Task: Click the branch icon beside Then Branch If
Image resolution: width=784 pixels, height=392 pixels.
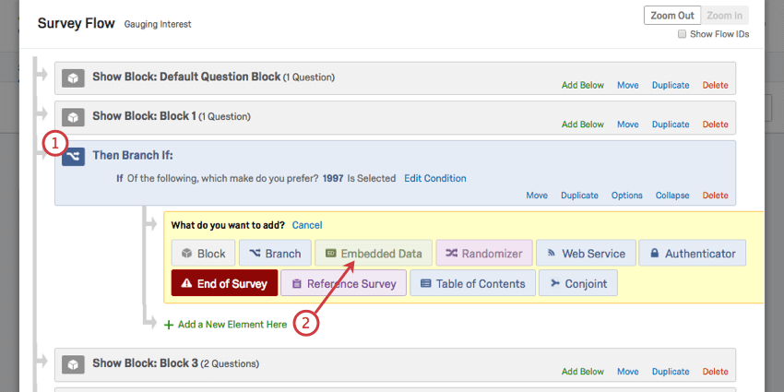Action: (74, 156)
